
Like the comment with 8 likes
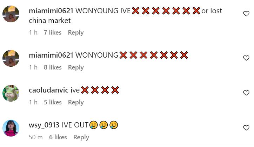click(246, 58)
